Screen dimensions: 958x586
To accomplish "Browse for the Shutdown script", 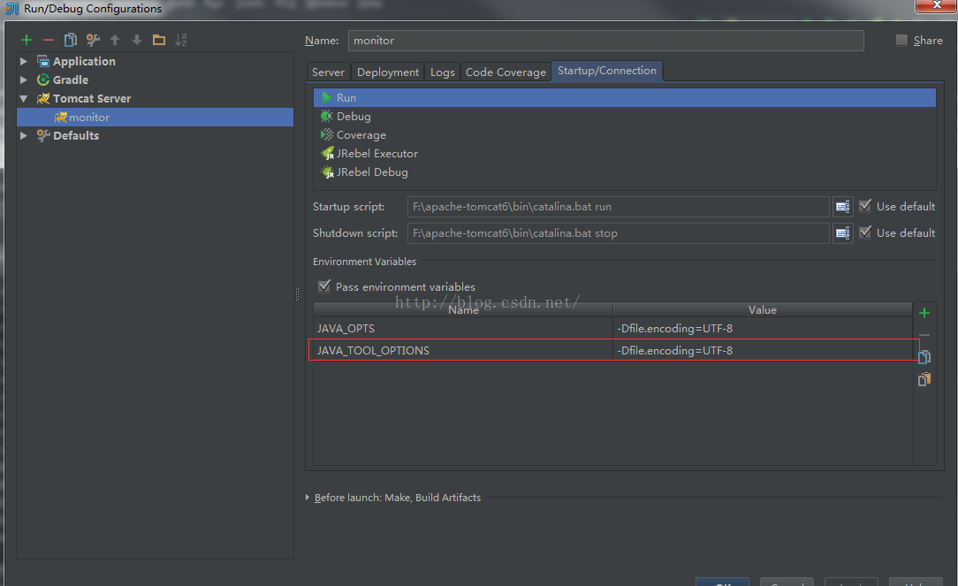I will click(842, 232).
